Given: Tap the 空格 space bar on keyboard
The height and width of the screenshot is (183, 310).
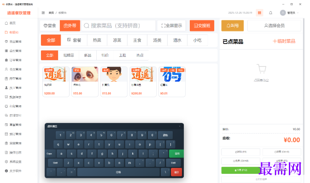Looking at the screenshot, I should 118,172.
